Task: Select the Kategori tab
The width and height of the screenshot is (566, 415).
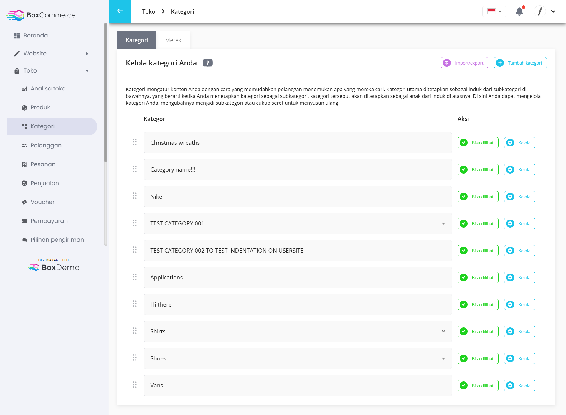Action: pyautogui.click(x=137, y=40)
